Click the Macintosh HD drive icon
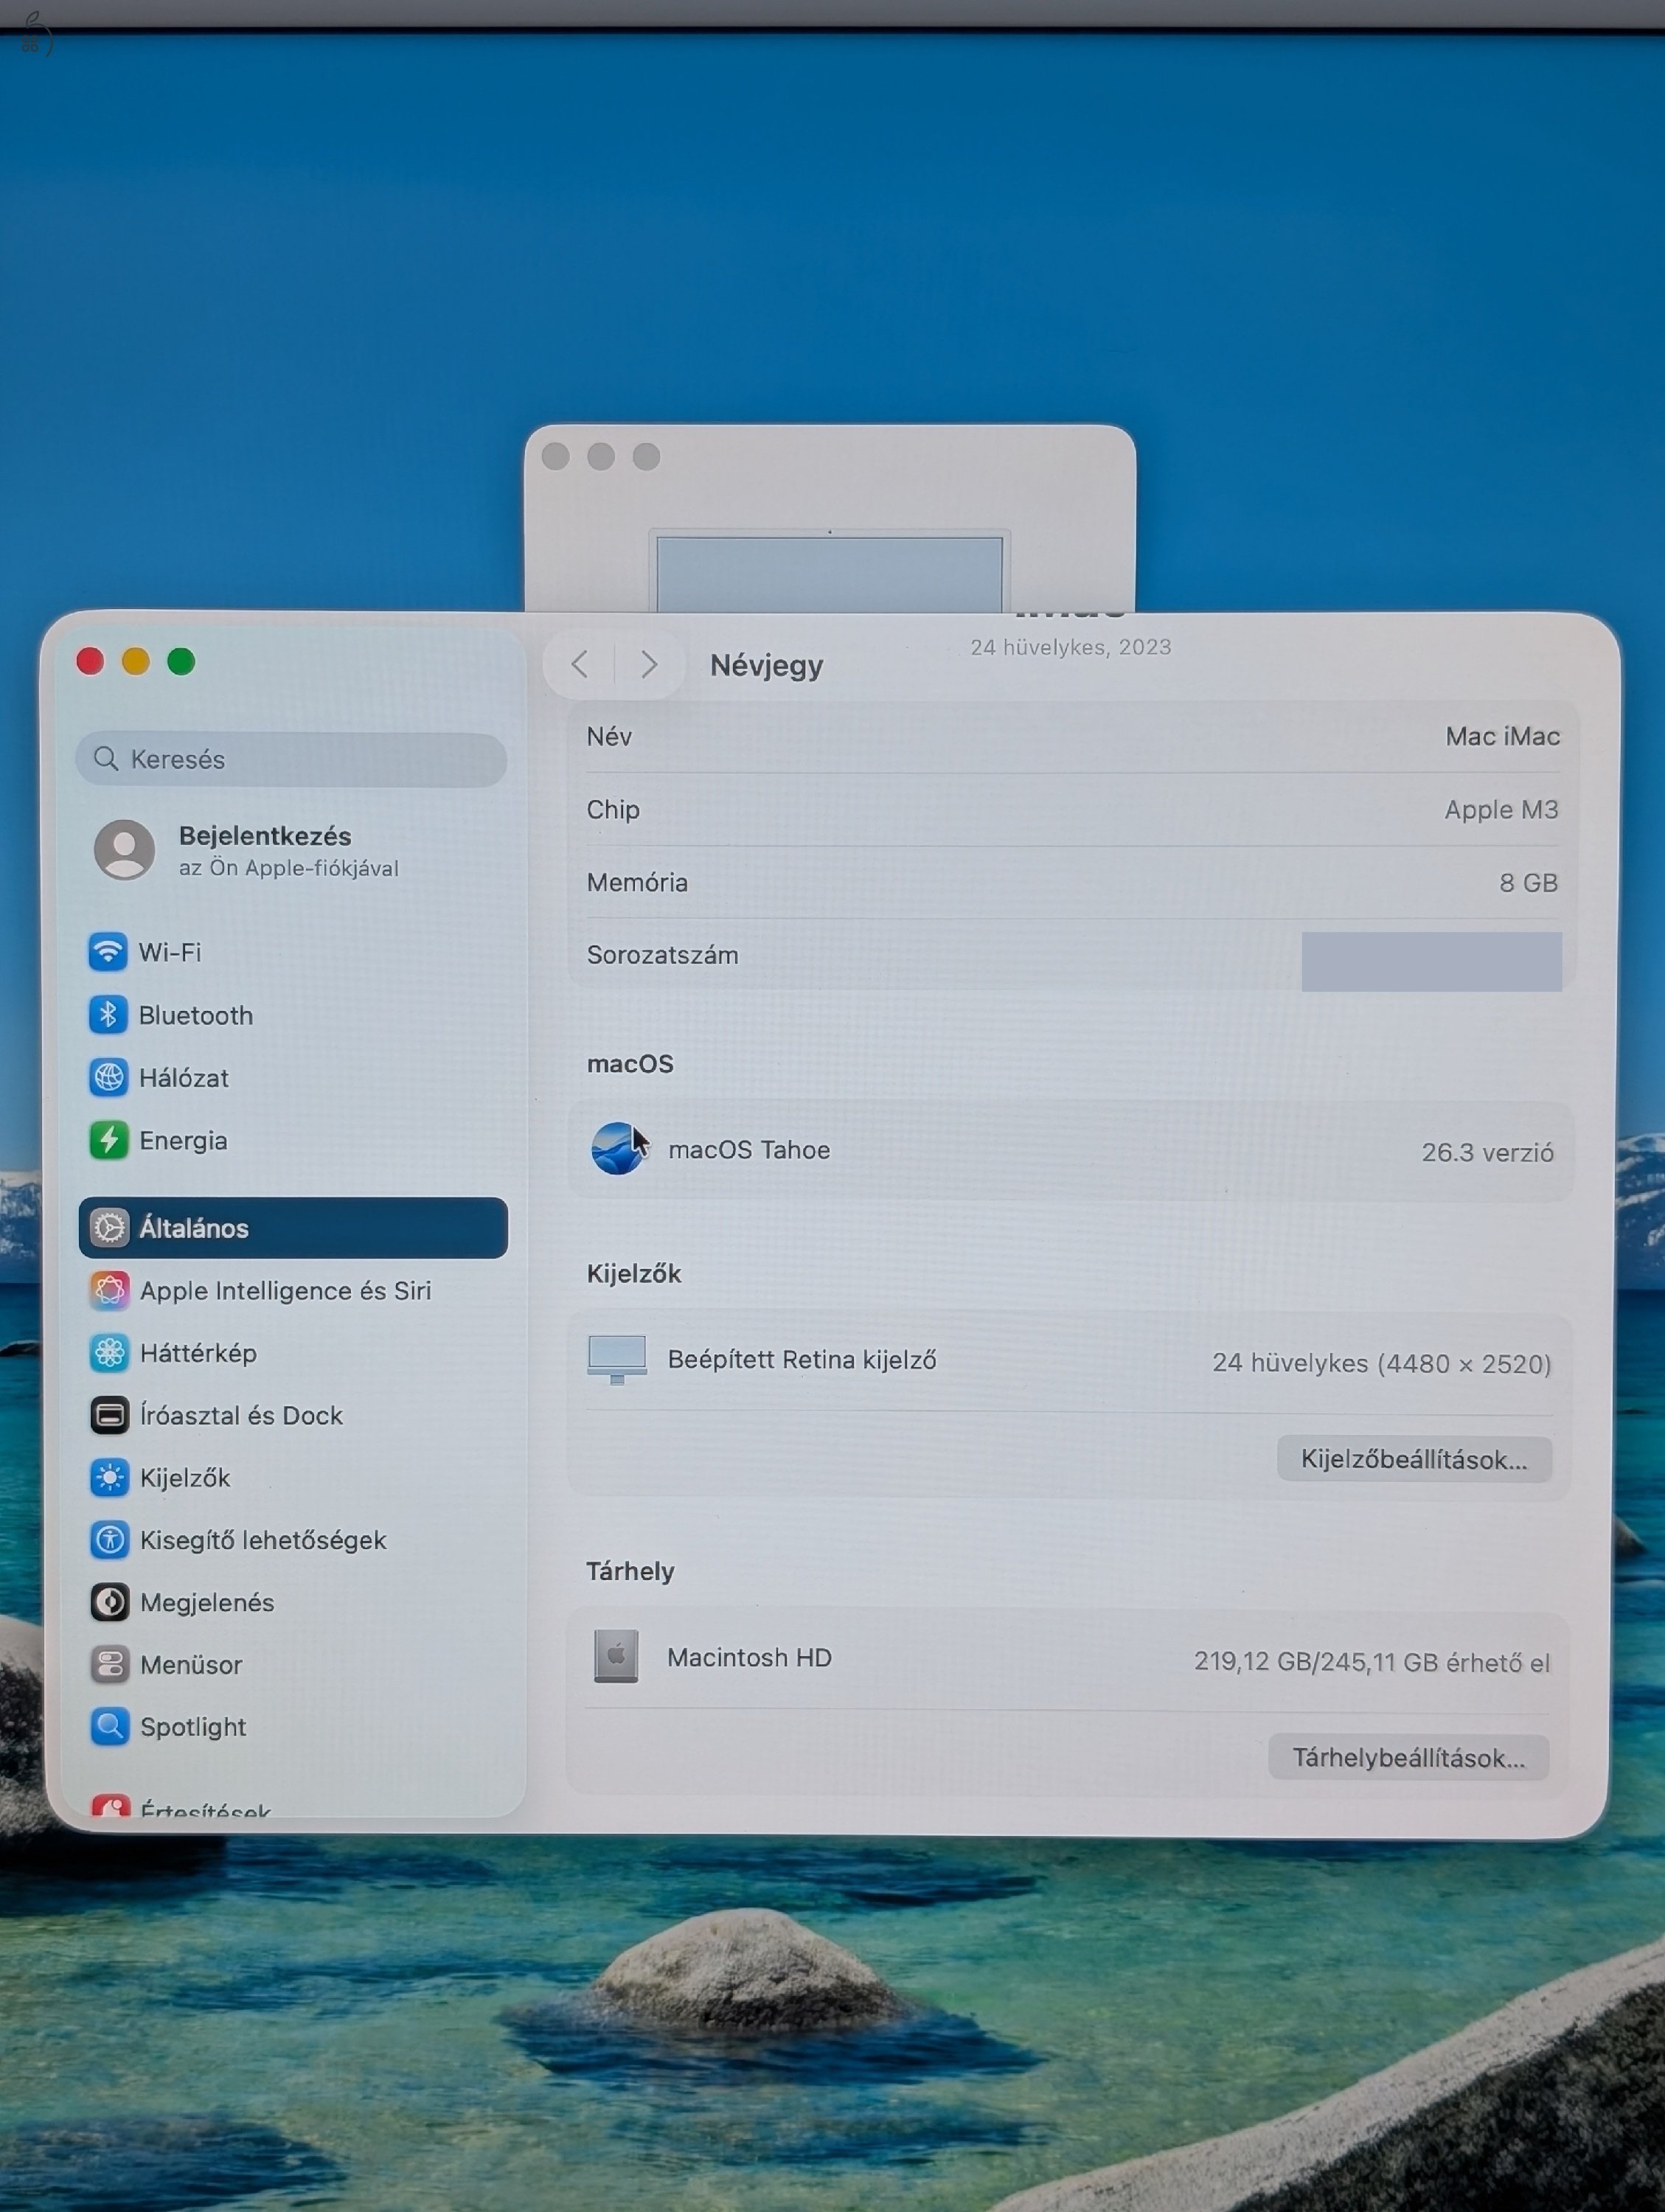This screenshot has width=1665, height=2212. pyautogui.click(x=616, y=1656)
